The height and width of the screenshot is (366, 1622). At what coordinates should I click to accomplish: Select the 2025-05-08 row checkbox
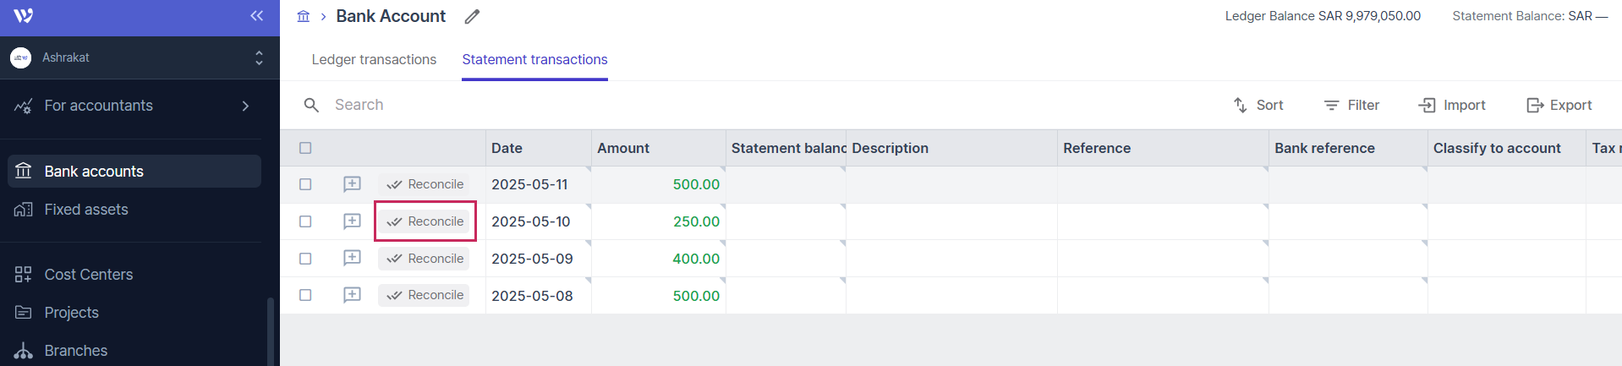(x=305, y=295)
